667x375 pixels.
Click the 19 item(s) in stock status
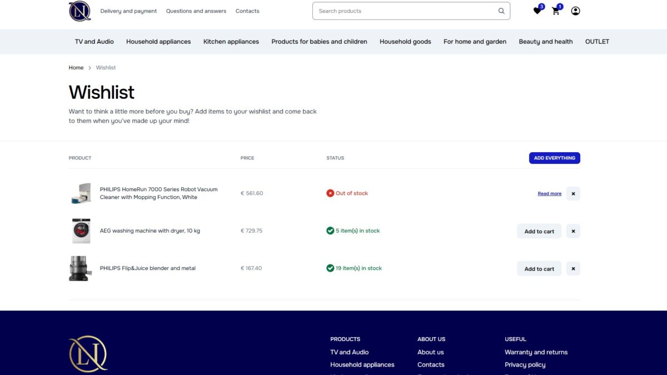(354, 268)
